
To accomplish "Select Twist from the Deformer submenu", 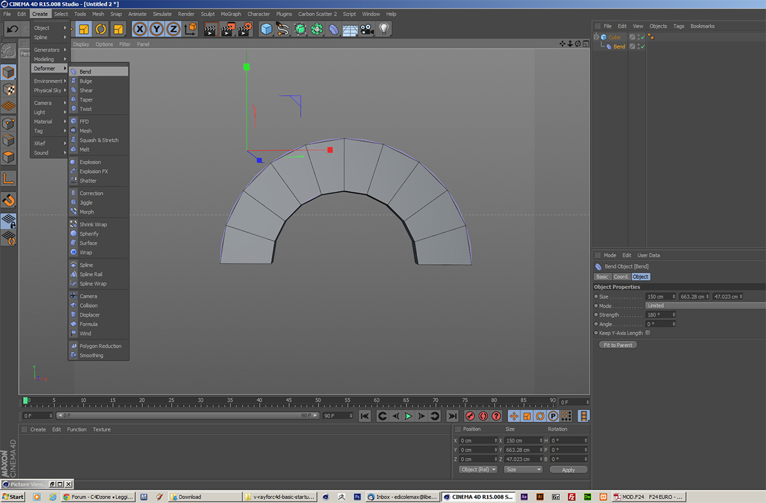I will pyautogui.click(x=86, y=109).
